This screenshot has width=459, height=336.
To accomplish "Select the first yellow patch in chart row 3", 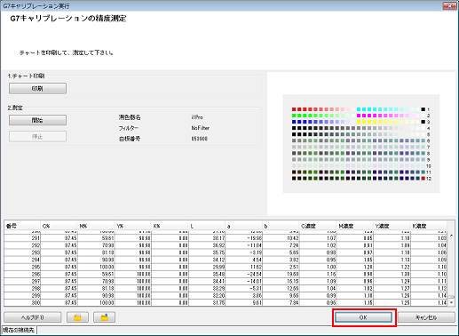I will (359, 122).
